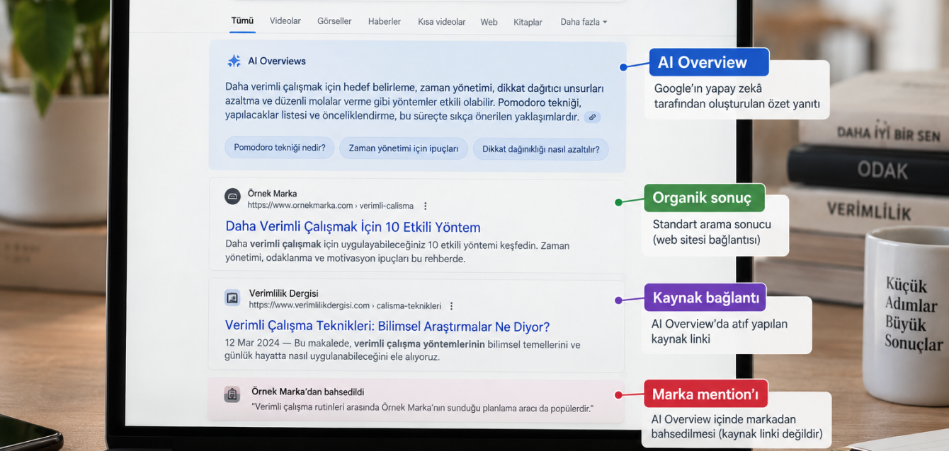This screenshot has width=949, height=451.
Task: Click the quoted Verimli çalışma rutinleri mention text
Action: click(422, 409)
